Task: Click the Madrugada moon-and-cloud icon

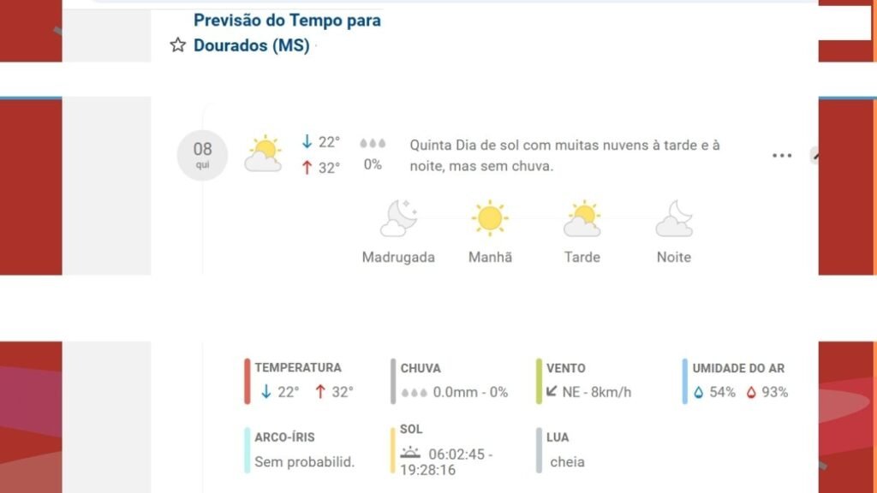Action: pyautogui.click(x=398, y=218)
